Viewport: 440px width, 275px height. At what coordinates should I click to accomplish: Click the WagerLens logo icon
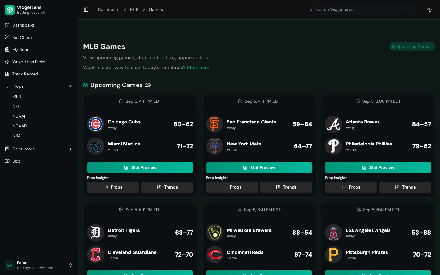(10, 10)
